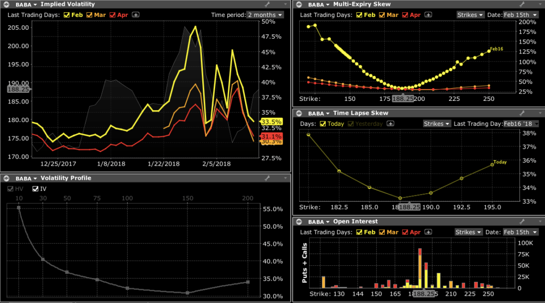Add a day to Time Lapse Skew
545x303 pixels.
tap(391, 124)
